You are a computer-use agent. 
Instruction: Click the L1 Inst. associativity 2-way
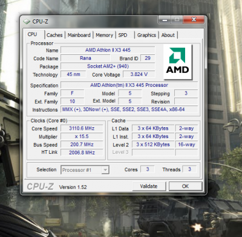186,136
